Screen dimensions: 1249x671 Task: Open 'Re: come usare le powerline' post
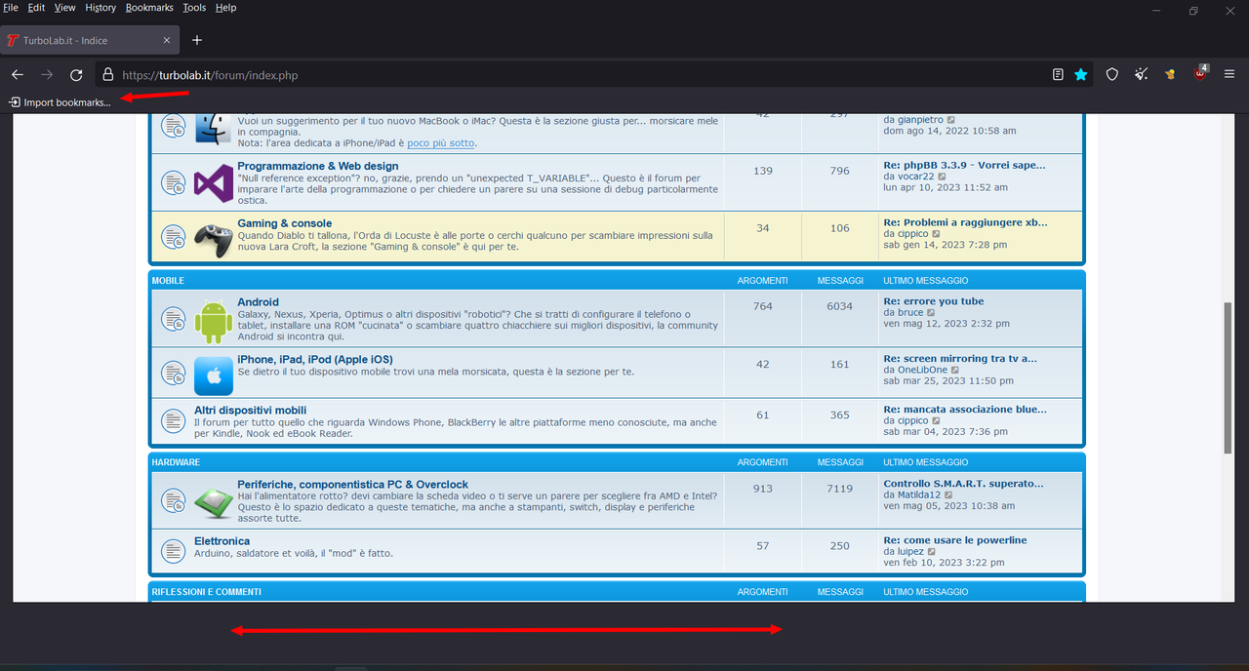point(955,540)
